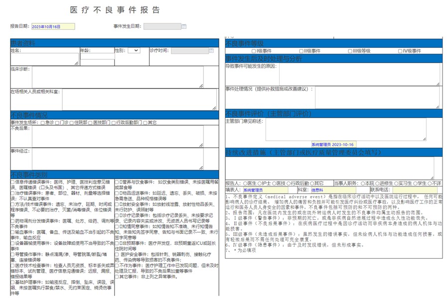Viewport: 448px width, 298px height.
Task: Click into the 事件经过 text area
Action: 118,159
